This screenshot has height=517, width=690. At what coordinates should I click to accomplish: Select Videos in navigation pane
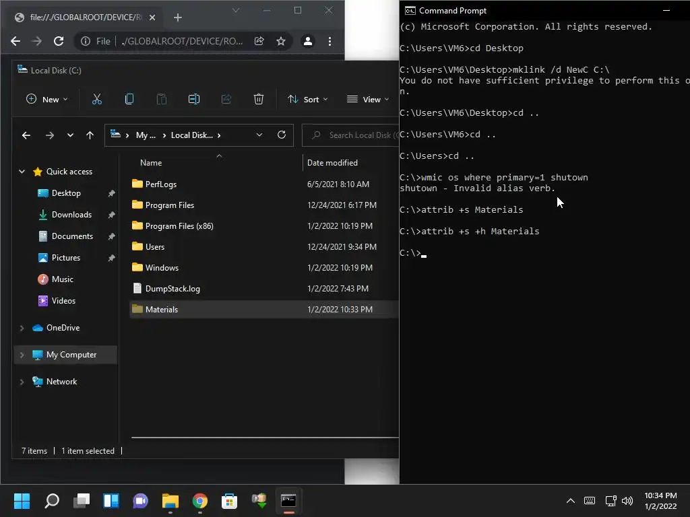63,301
